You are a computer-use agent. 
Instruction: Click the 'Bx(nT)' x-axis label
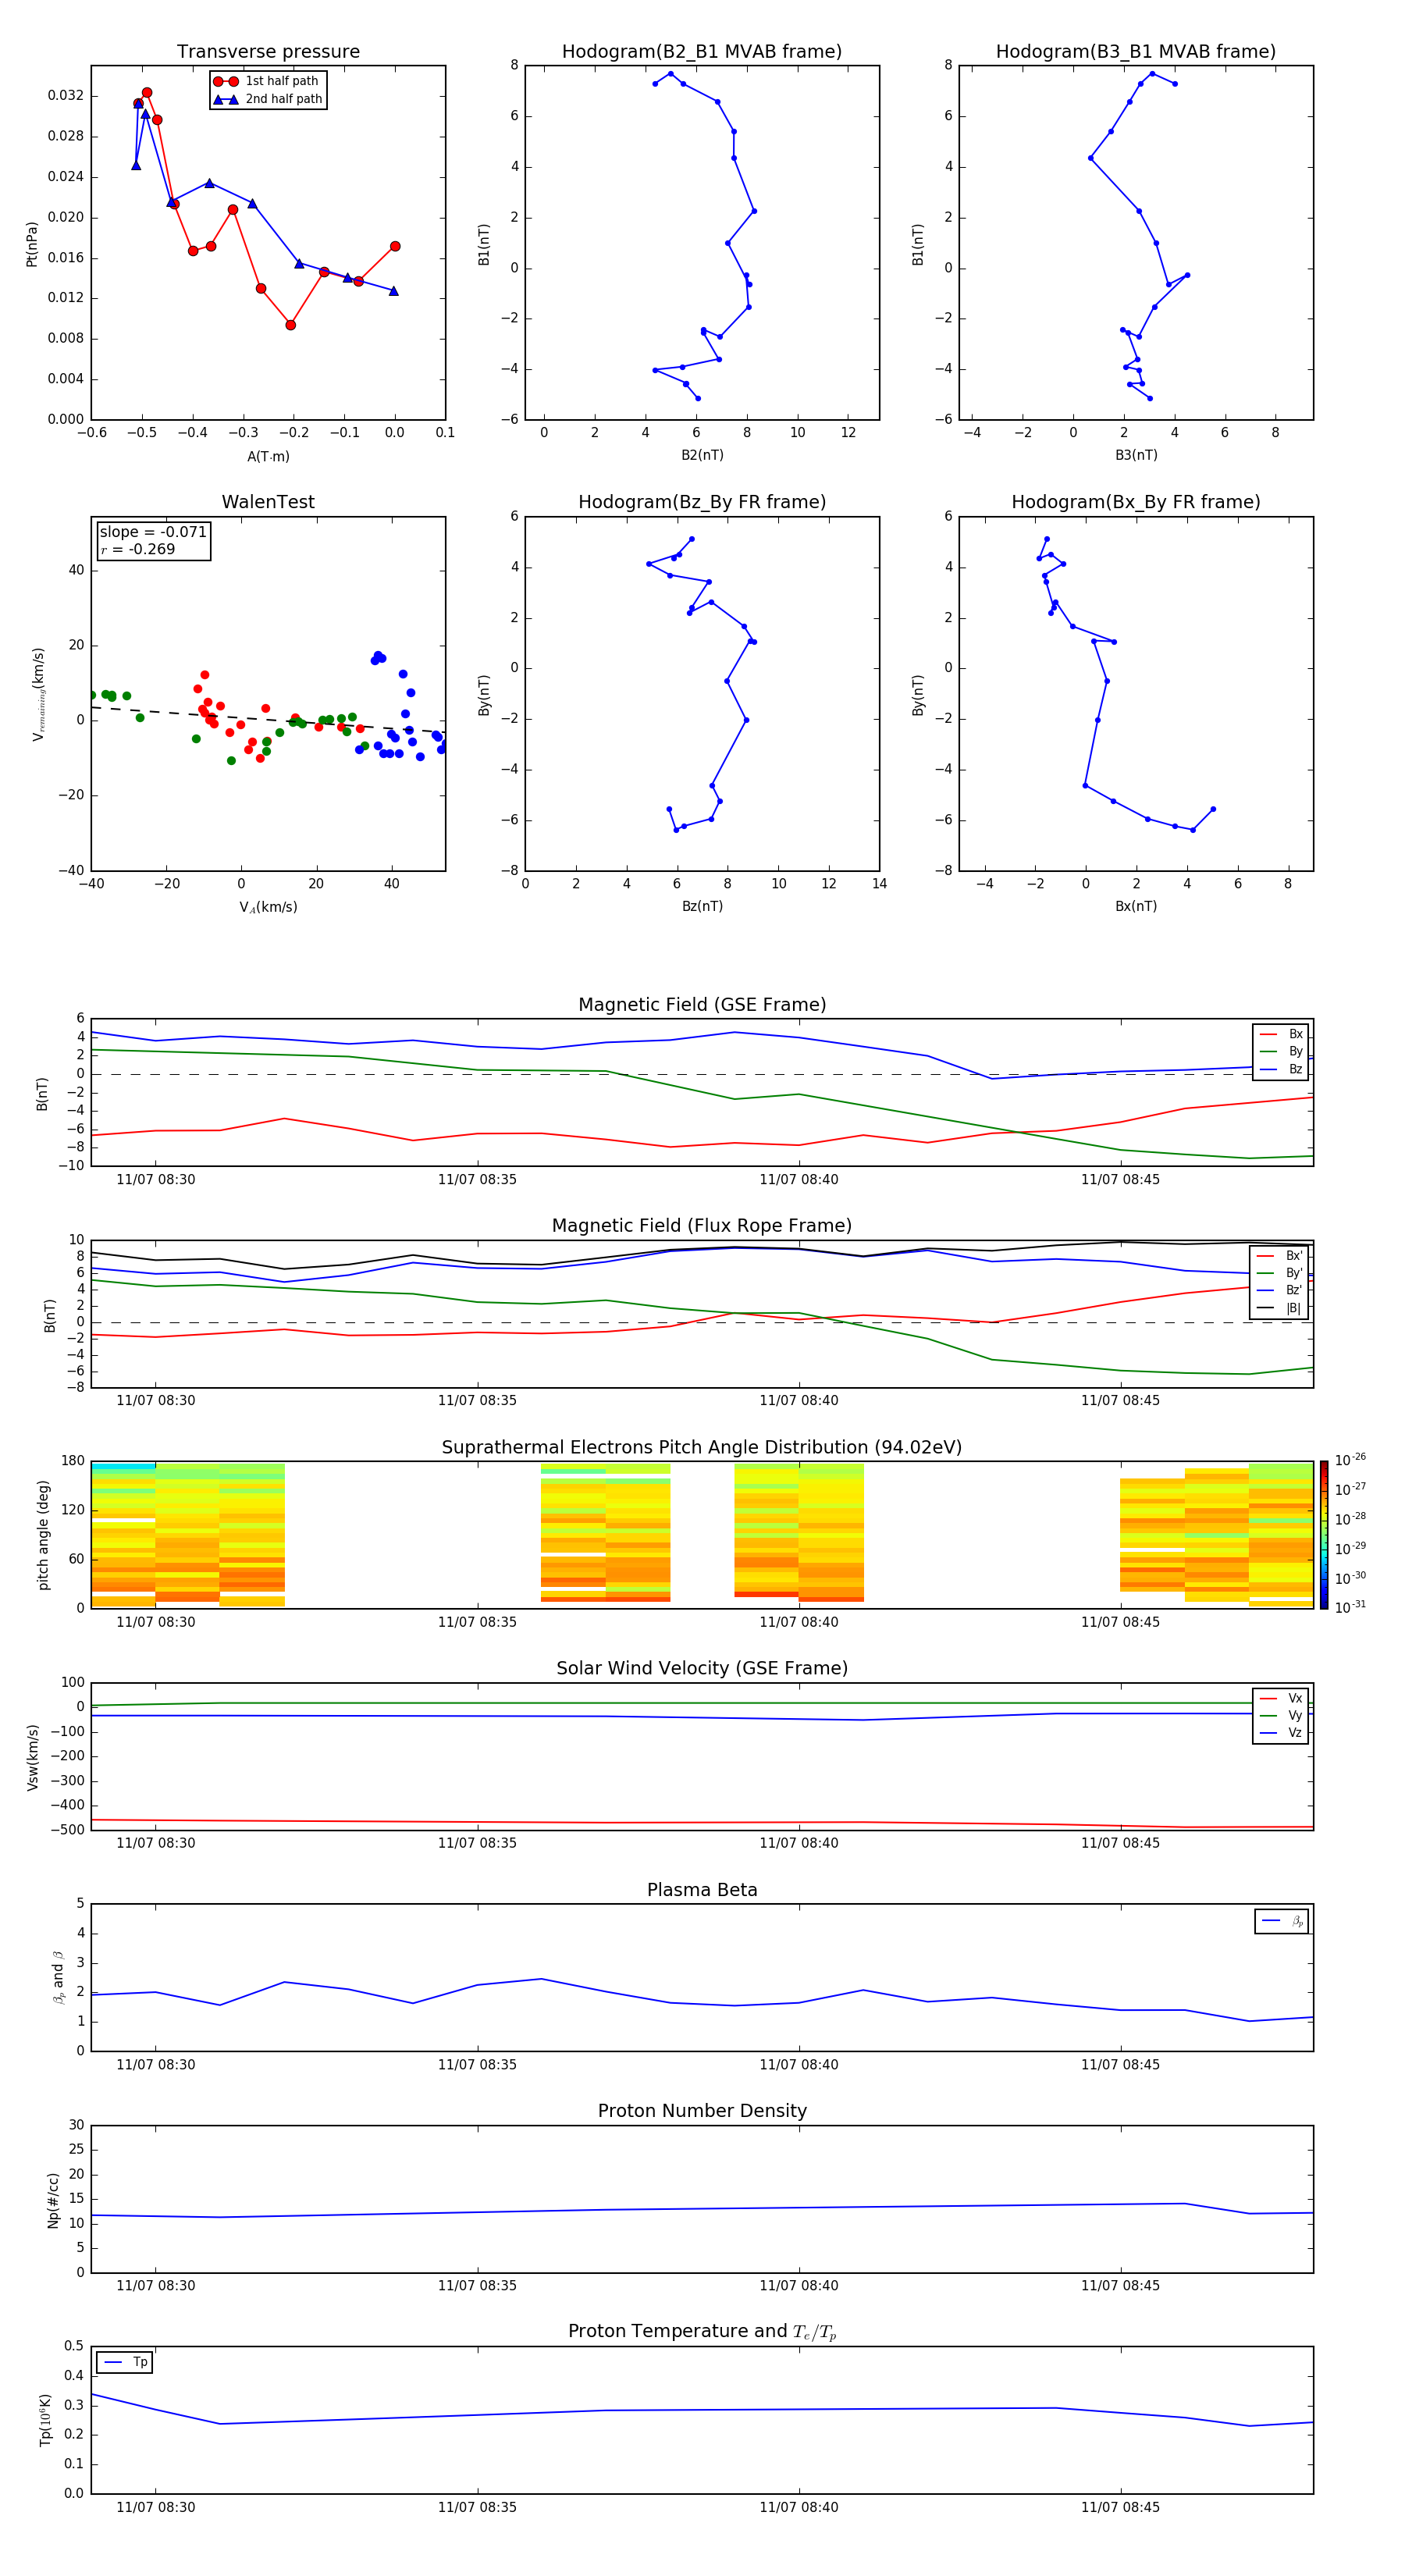[1136, 906]
